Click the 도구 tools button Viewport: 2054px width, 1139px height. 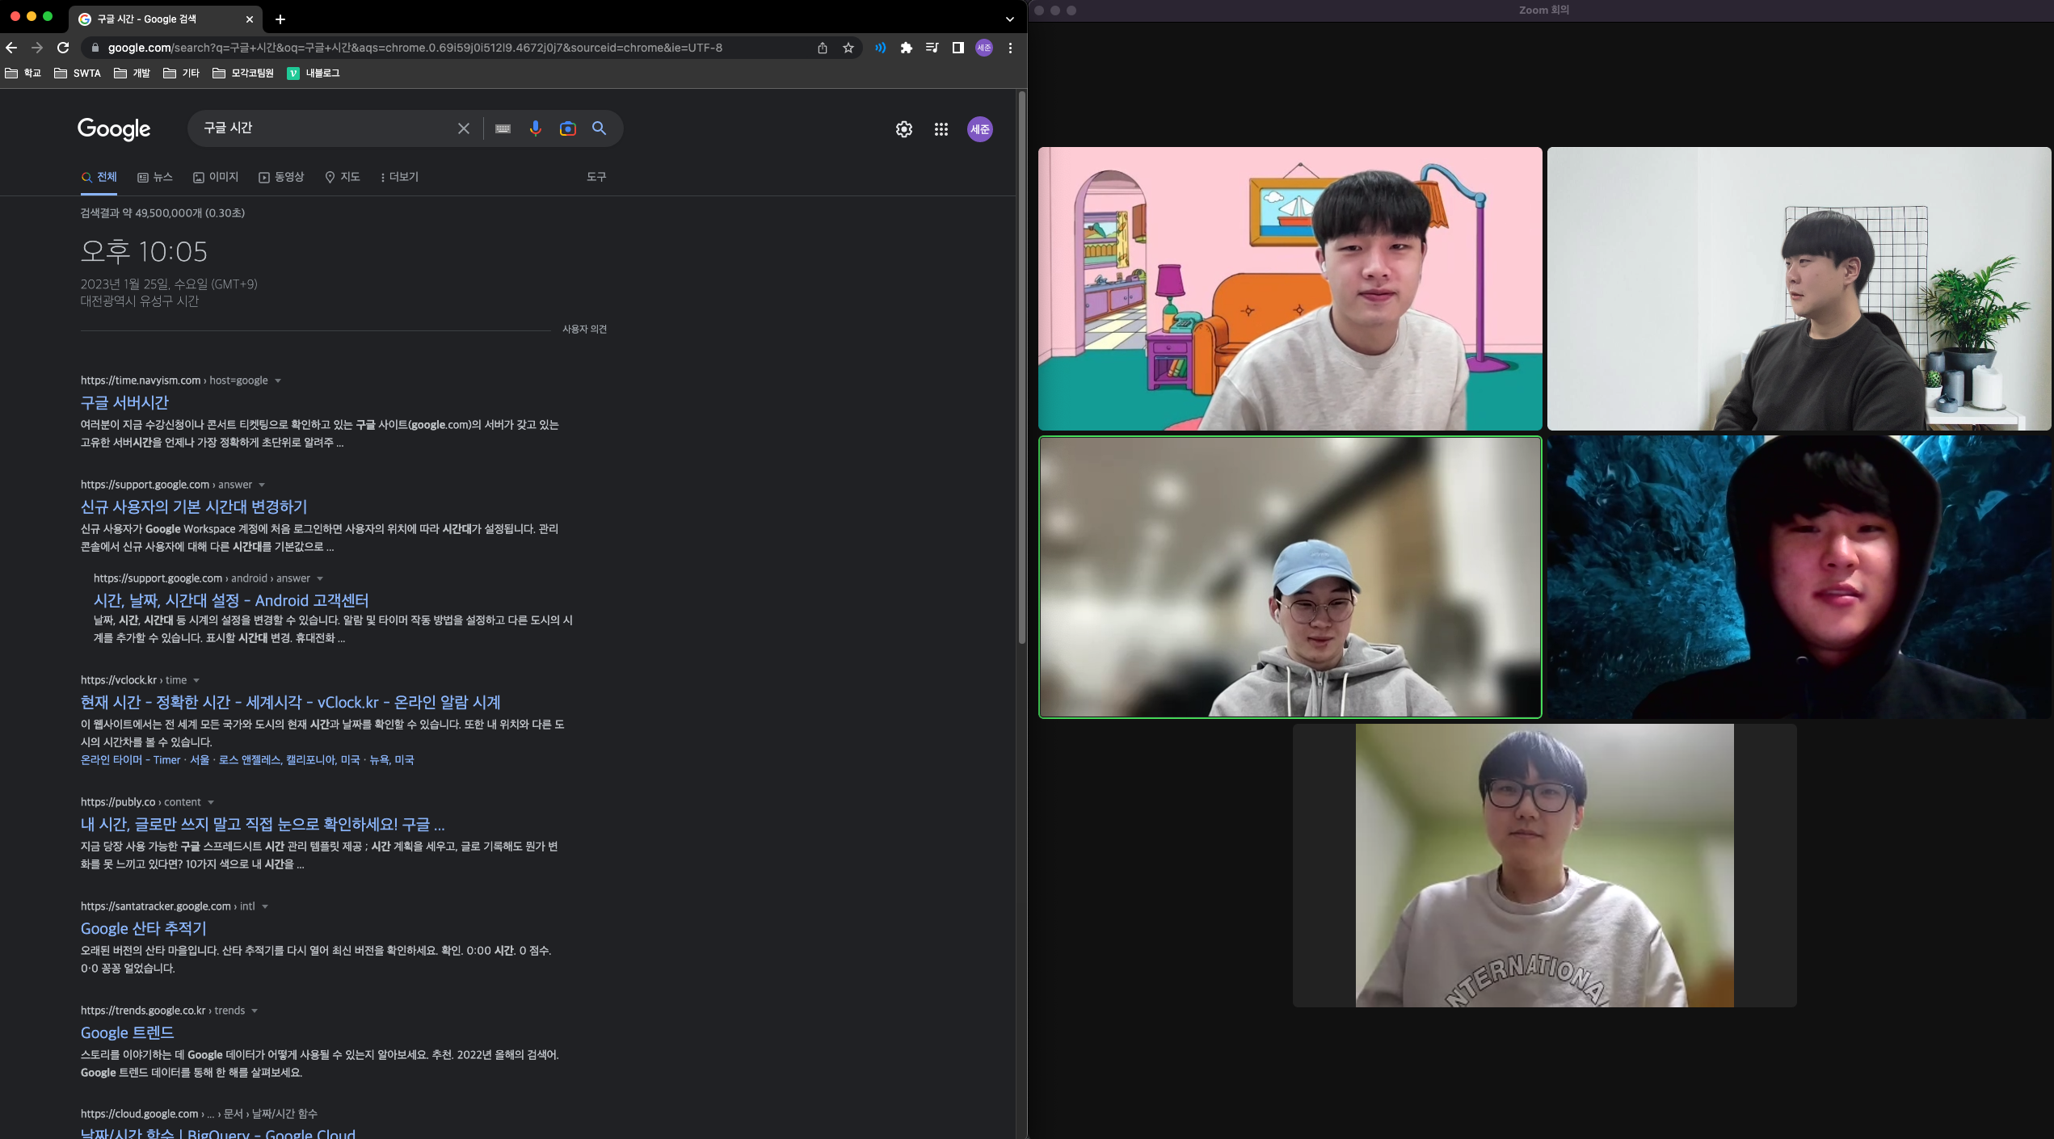tap(596, 177)
